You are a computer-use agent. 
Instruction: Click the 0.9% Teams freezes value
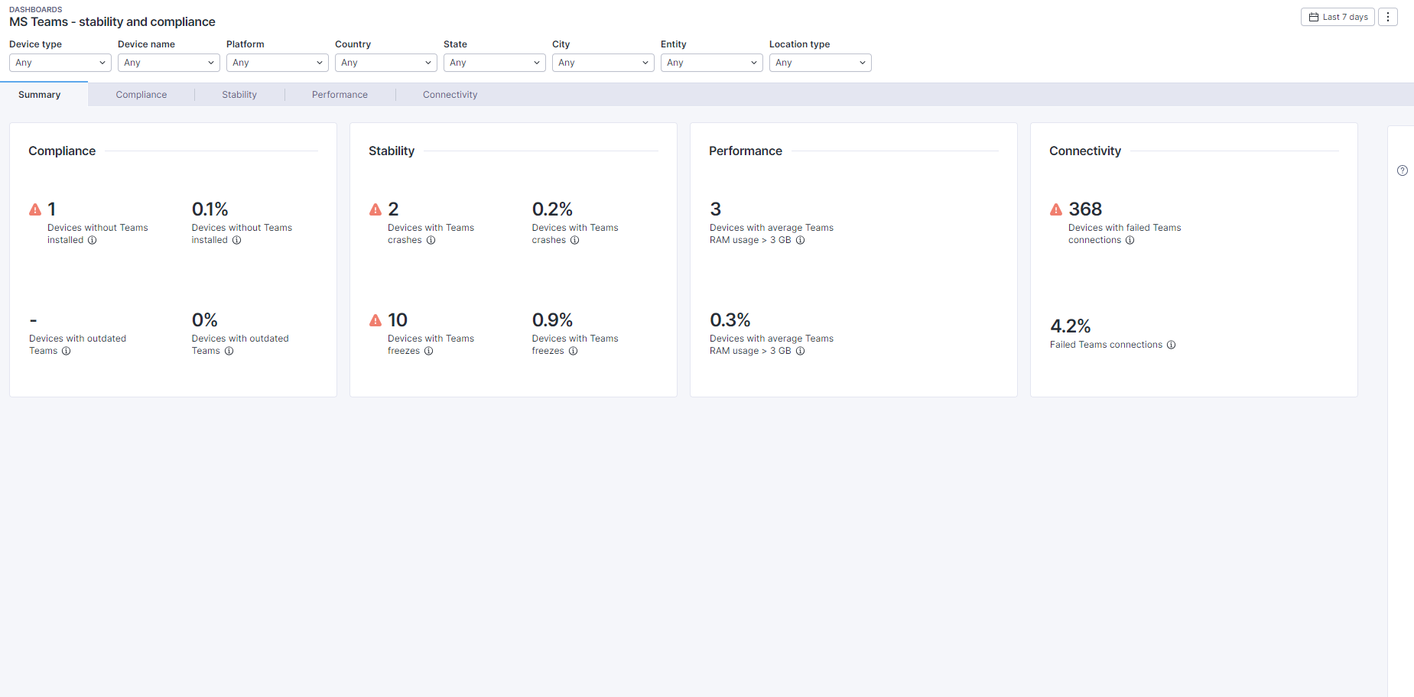[552, 320]
